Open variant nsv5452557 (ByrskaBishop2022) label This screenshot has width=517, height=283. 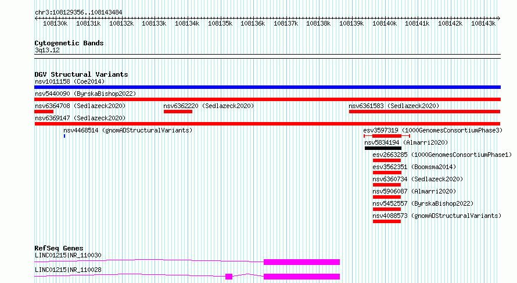coord(423,203)
